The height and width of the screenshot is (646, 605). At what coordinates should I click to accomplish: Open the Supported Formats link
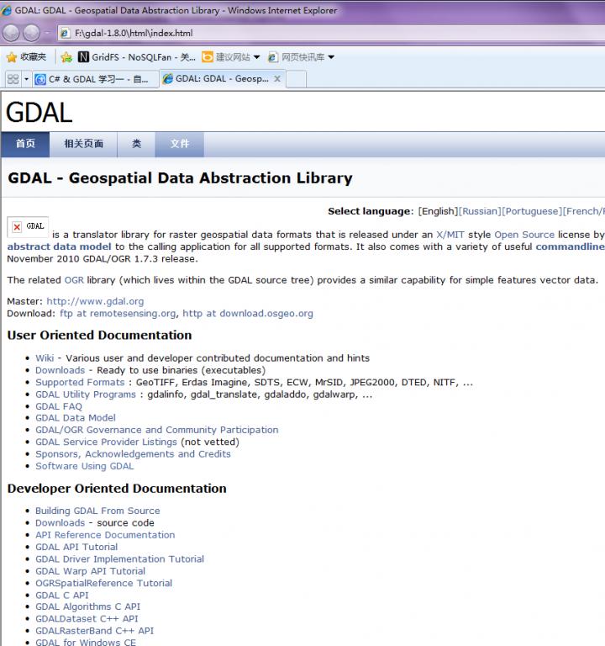pyautogui.click(x=80, y=383)
